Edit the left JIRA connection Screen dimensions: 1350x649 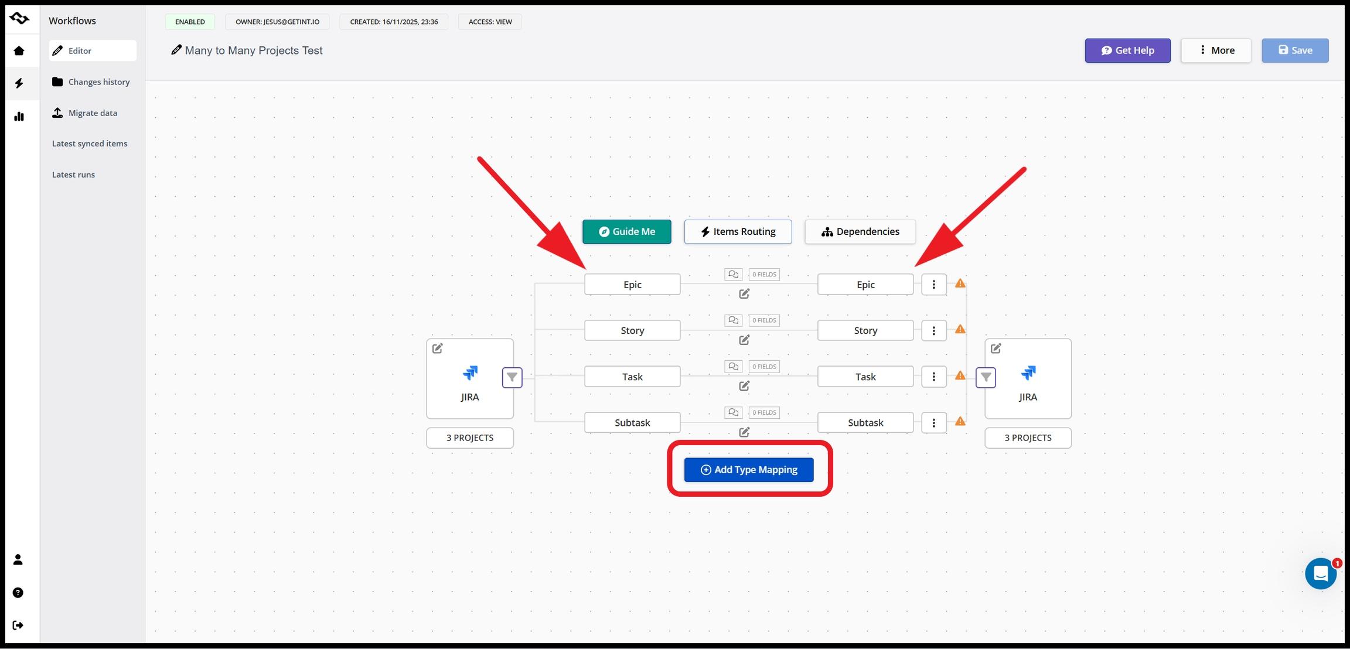438,349
